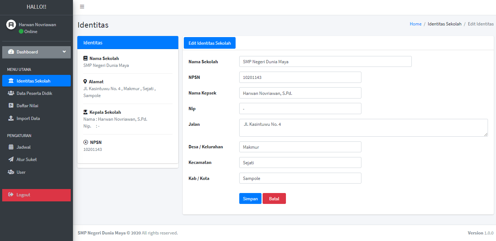Click the Daftar Nilai document icon
Viewport: 496px width, 241px height.
[x=11, y=106]
